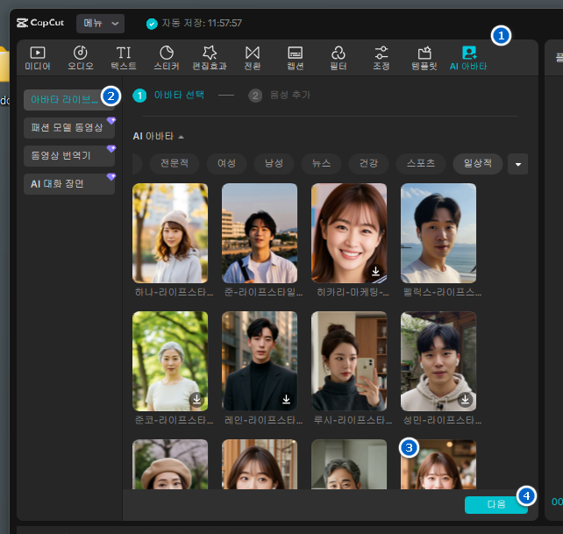
Task: Open the 메뉴 dropdown in title bar
Action: coord(100,24)
